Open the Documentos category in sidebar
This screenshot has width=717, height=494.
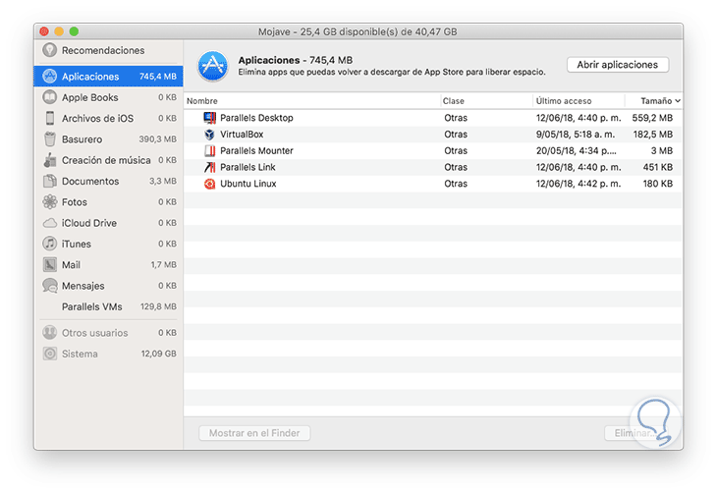90,182
